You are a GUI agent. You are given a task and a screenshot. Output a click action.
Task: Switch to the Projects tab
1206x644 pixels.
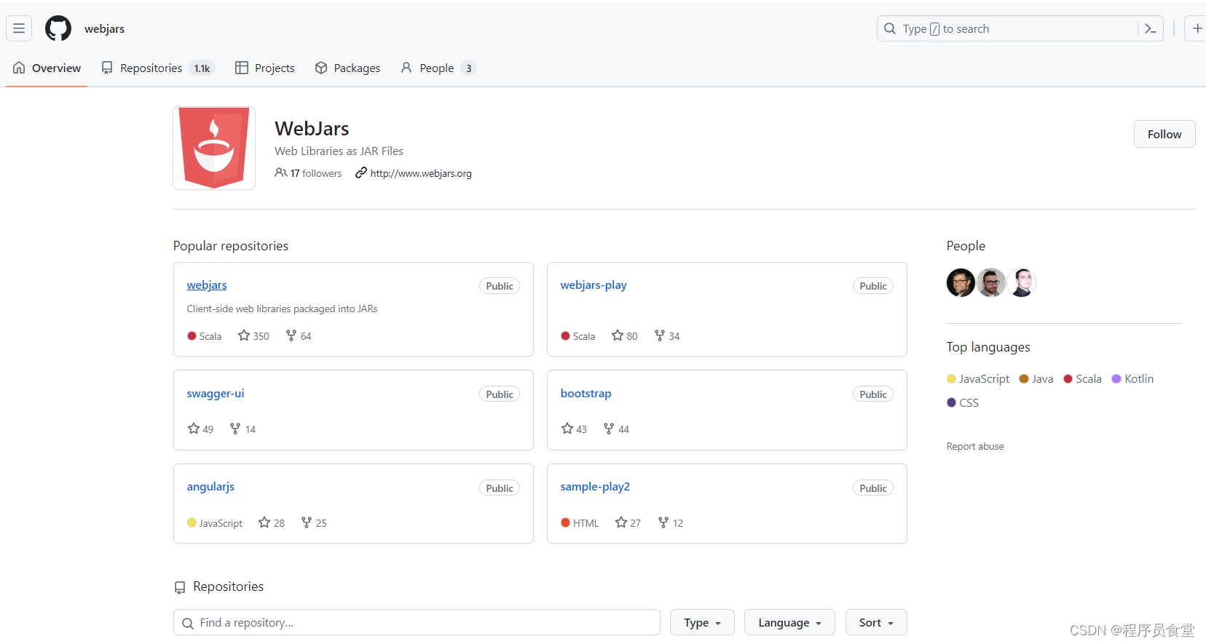[x=265, y=68]
